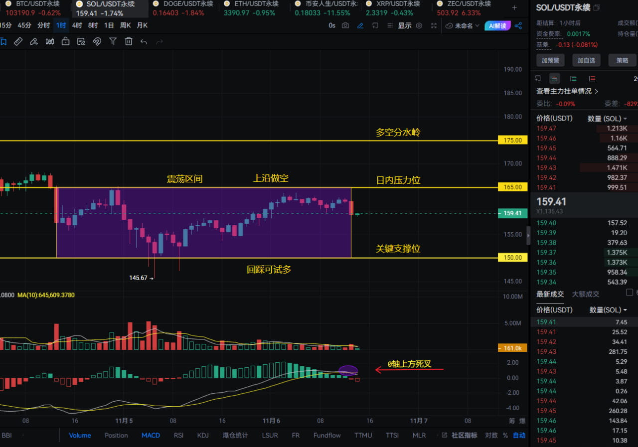Click the share icon beside AI解读

(x=518, y=25)
